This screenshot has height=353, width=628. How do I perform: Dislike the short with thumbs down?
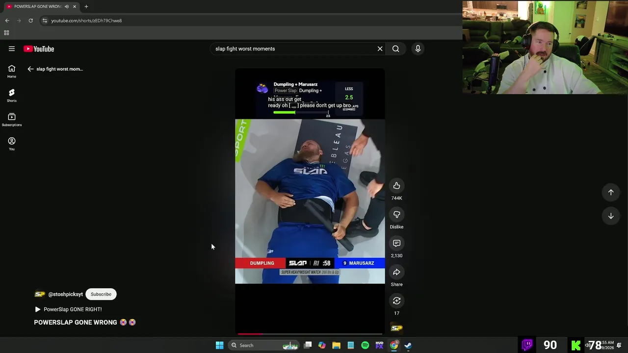396,215
